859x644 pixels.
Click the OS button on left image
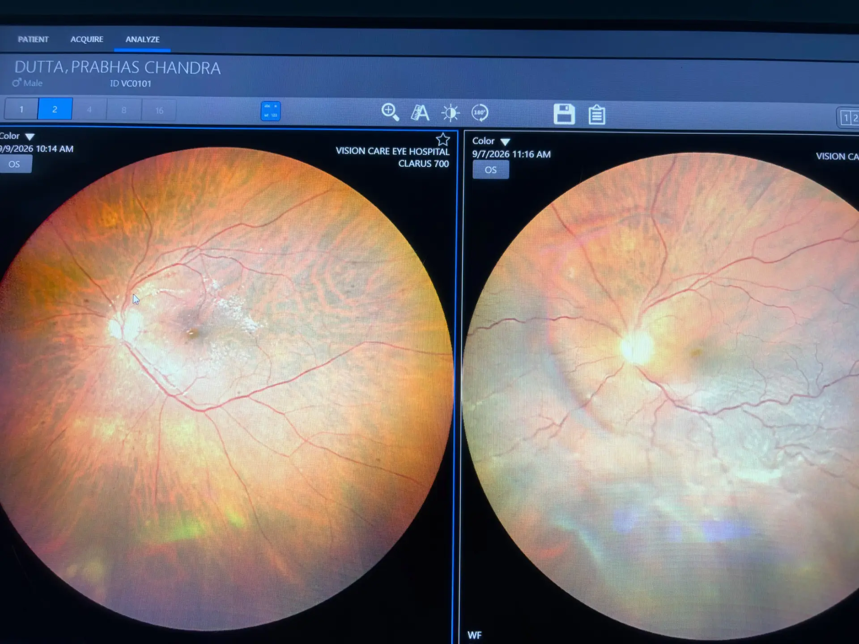15,164
